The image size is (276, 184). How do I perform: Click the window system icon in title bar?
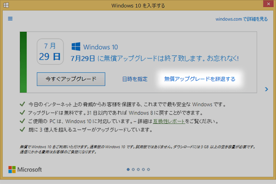coord(6,5)
